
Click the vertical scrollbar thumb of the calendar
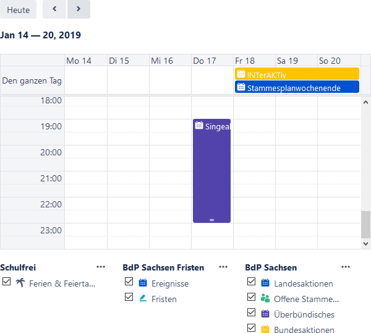click(365, 224)
